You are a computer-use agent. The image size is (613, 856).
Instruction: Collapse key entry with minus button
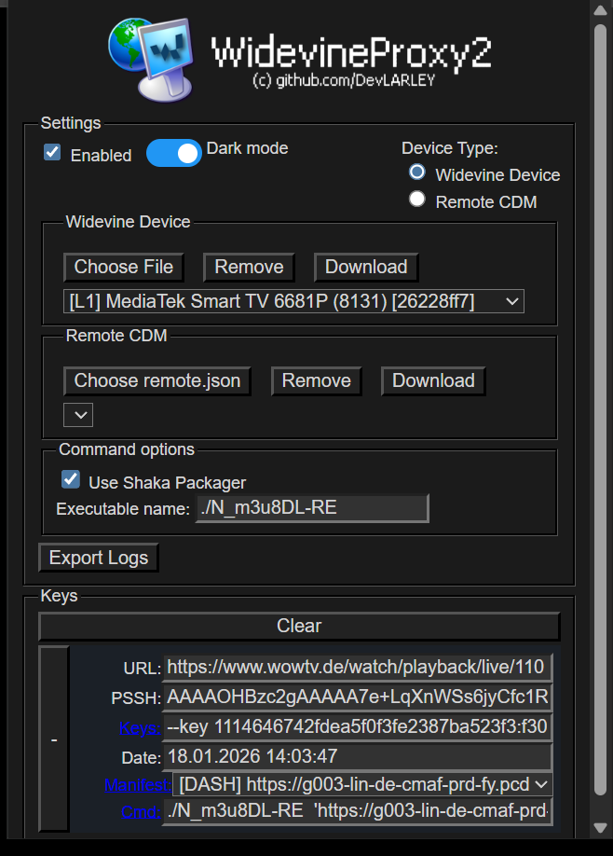[x=54, y=739]
